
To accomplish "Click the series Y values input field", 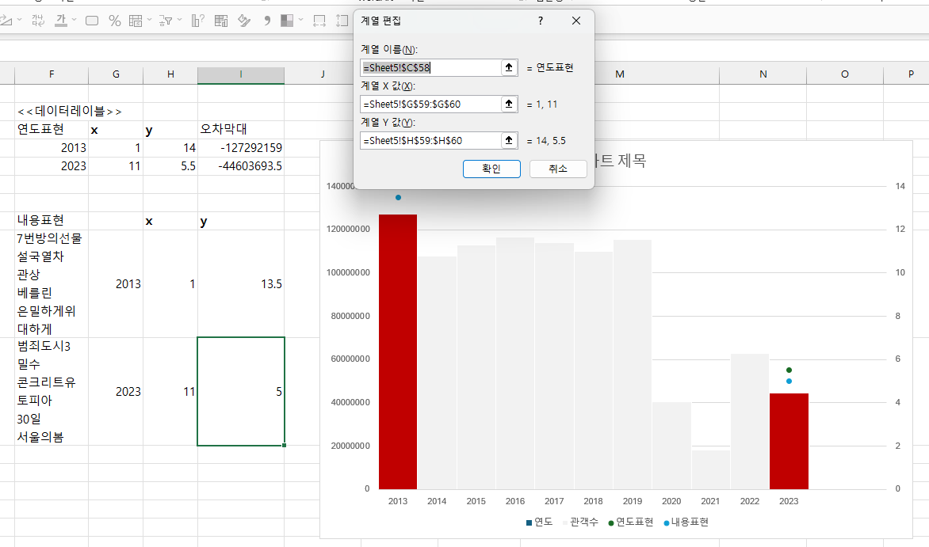I will point(430,140).
